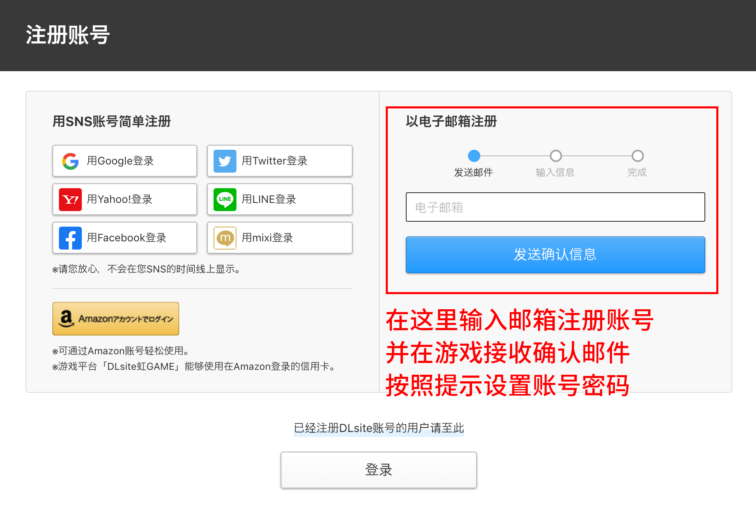756x513 pixels.
Task: Click the 以电子邮箱注册 heading
Action: click(x=451, y=122)
